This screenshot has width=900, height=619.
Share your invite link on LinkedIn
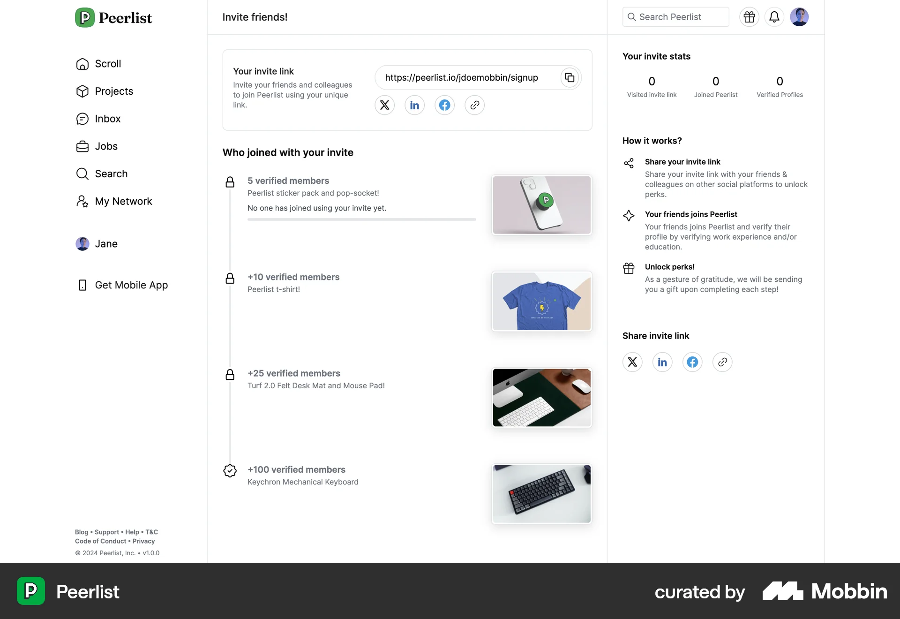point(414,105)
